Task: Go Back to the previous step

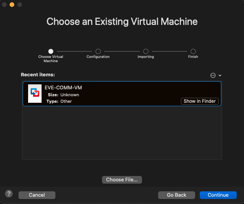Action: click(177, 195)
